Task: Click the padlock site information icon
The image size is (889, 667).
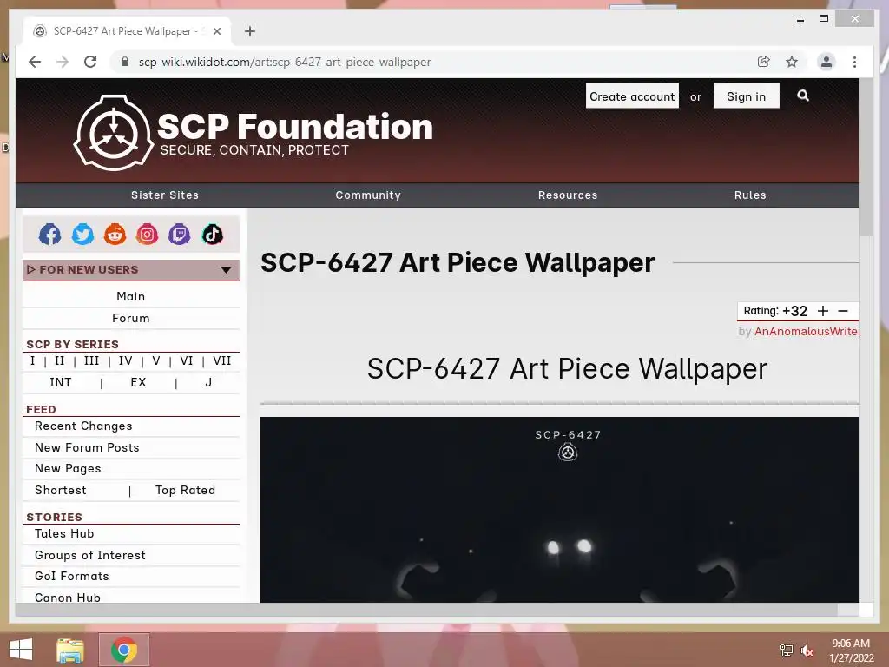Action: tap(125, 62)
